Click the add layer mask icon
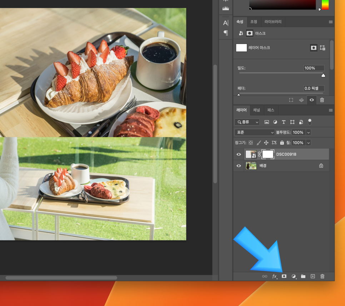The width and height of the screenshot is (345, 306). pyautogui.click(x=284, y=276)
